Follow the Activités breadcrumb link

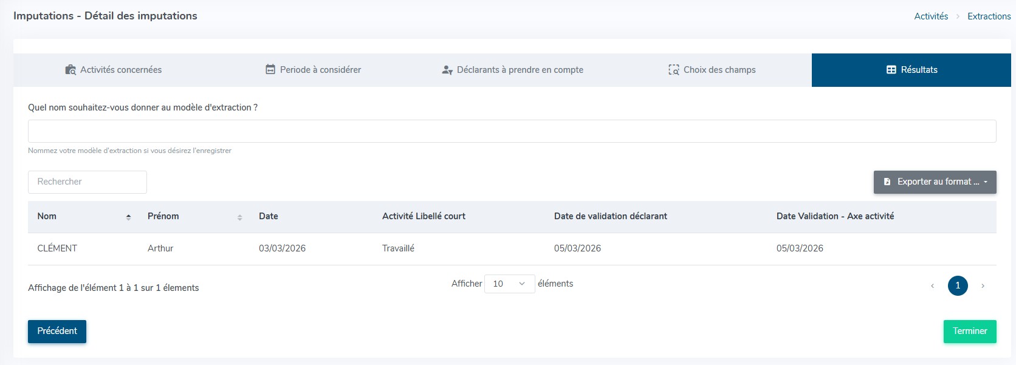tap(931, 16)
